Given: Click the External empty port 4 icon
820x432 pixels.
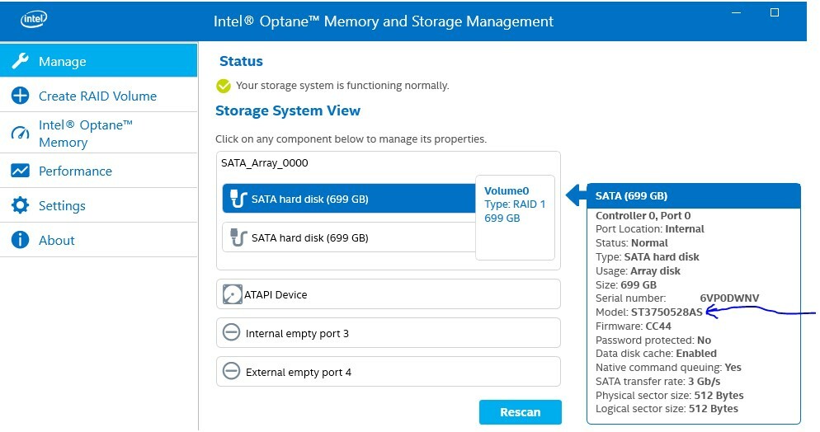Looking at the screenshot, I should [231, 371].
